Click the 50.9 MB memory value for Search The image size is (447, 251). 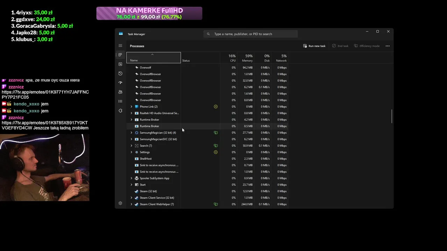click(247, 146)
